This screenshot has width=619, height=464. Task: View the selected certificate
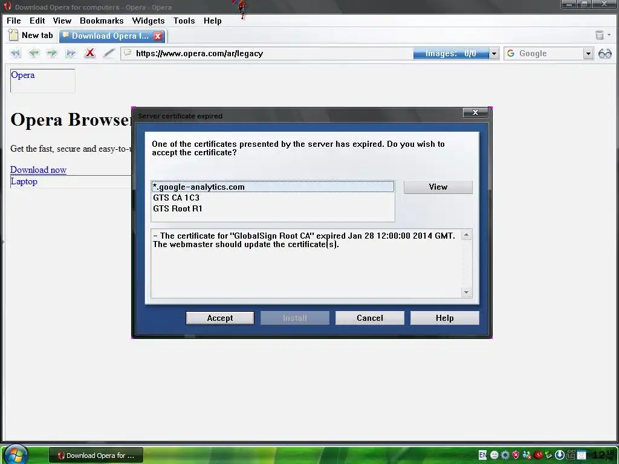click(438, 187)
